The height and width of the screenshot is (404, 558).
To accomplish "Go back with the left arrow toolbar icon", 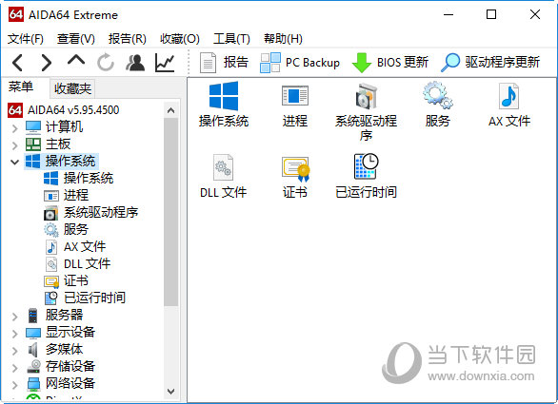I will (x=17, y=64).
